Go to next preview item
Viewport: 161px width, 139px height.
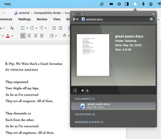[x=88, y=90]
